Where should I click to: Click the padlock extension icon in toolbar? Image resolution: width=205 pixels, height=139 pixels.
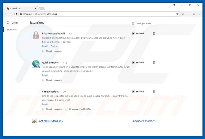pyautogui.click(x=194, y=14)
